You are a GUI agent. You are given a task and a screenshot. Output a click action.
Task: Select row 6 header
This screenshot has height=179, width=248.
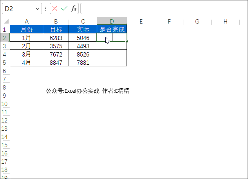(4, 71)
